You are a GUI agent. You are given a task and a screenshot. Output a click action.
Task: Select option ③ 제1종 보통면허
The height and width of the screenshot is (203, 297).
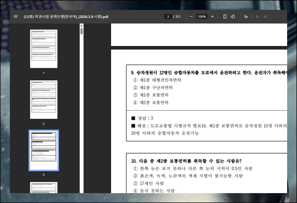(151, 95)
